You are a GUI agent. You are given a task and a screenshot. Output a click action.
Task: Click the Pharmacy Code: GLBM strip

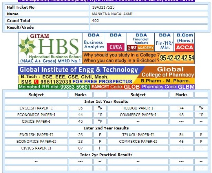pyautogui.click(x=168, y=87)
